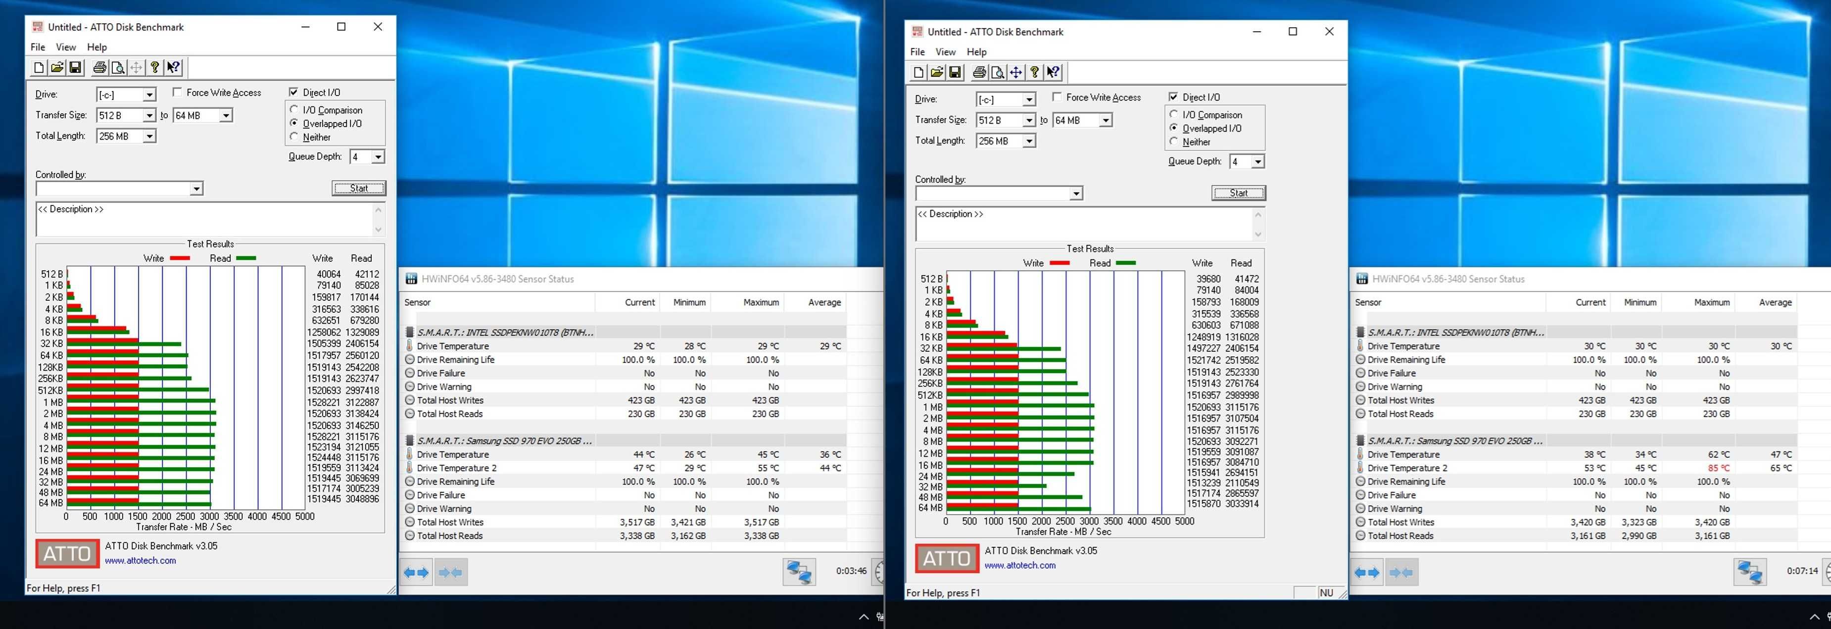This screenshot has width=1831, height=629.
Task: Click four-arrow move icon in right ATTO toolbar
Action: 1016,72
